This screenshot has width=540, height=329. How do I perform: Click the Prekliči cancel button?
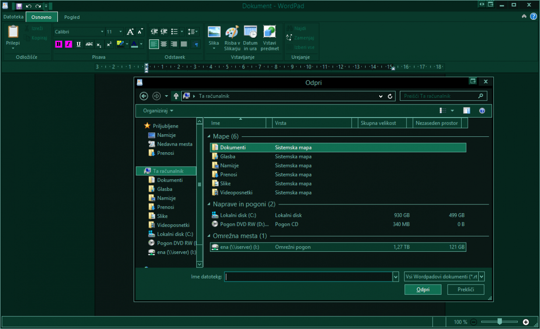[466, 290]
